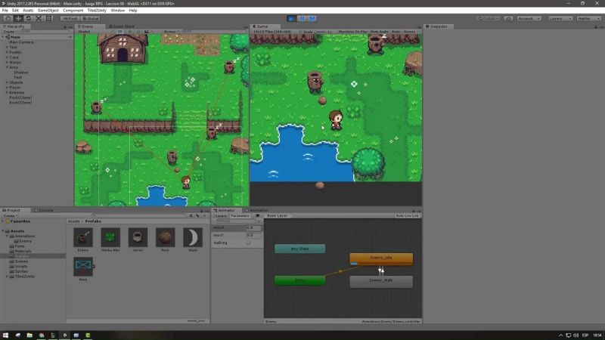605x340 pixels.
Task: Select the Hierba Alta prefab thumbnail
Action: [x=110, y=237]
